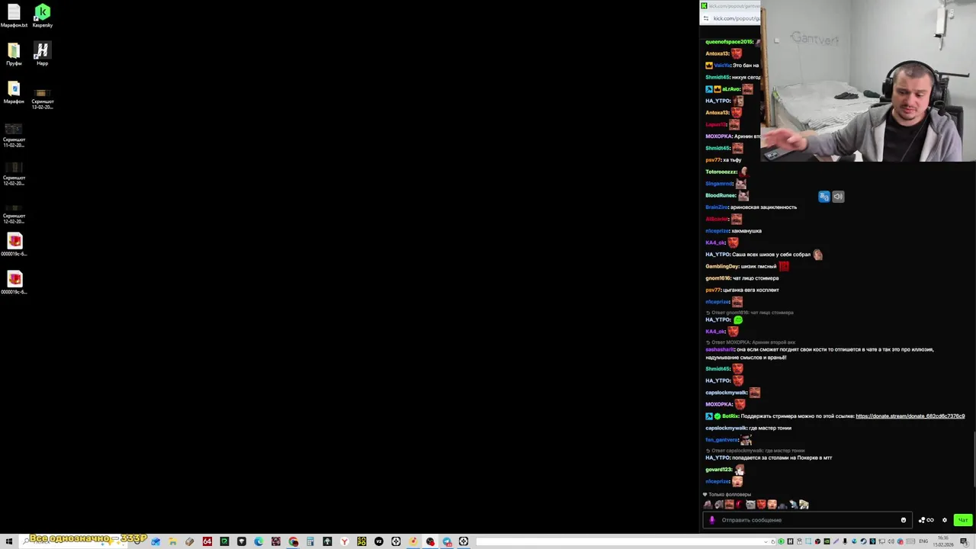
Task: Click message 'попадается за столами на Покерке в мтт'
Action: [782, 458]
